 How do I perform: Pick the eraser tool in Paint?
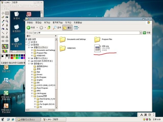pyautogui.click(x=3, y=17)
